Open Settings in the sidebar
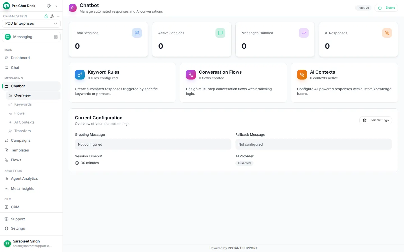The image size is (404, 252). click(31, 228)
